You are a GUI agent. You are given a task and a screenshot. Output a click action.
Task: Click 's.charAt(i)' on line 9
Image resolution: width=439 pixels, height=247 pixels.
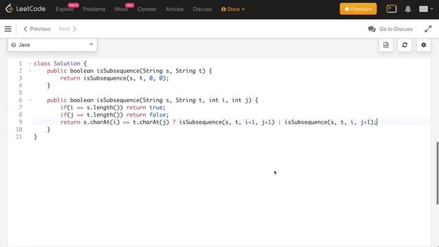point(102,122)
